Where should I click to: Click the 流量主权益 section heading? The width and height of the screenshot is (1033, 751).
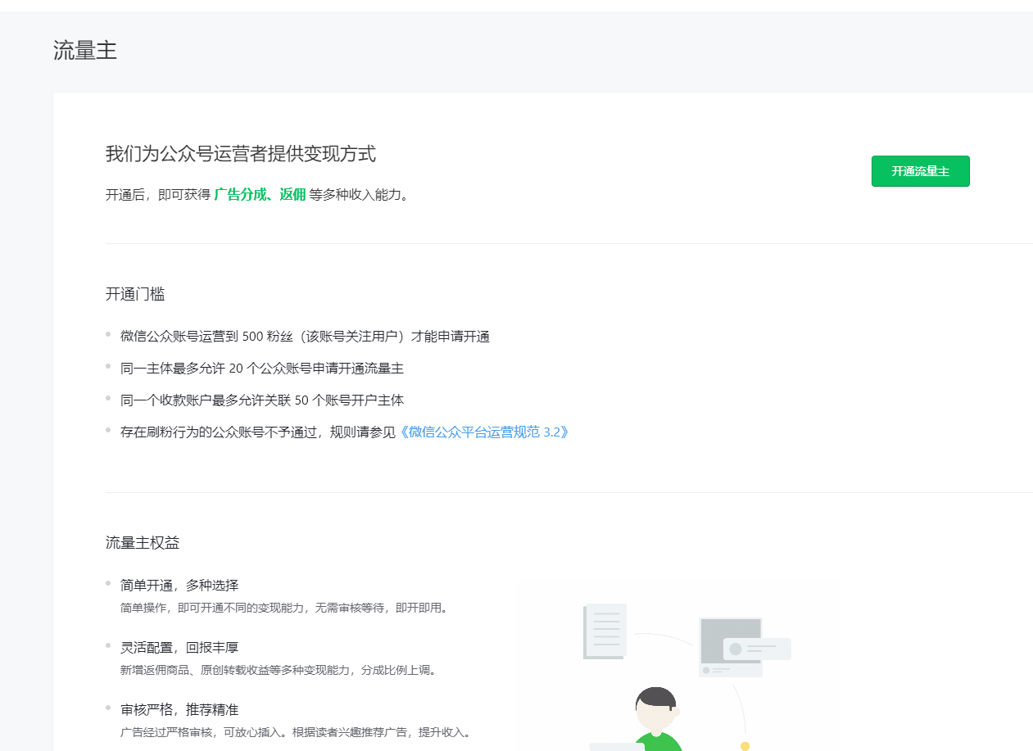143,542
